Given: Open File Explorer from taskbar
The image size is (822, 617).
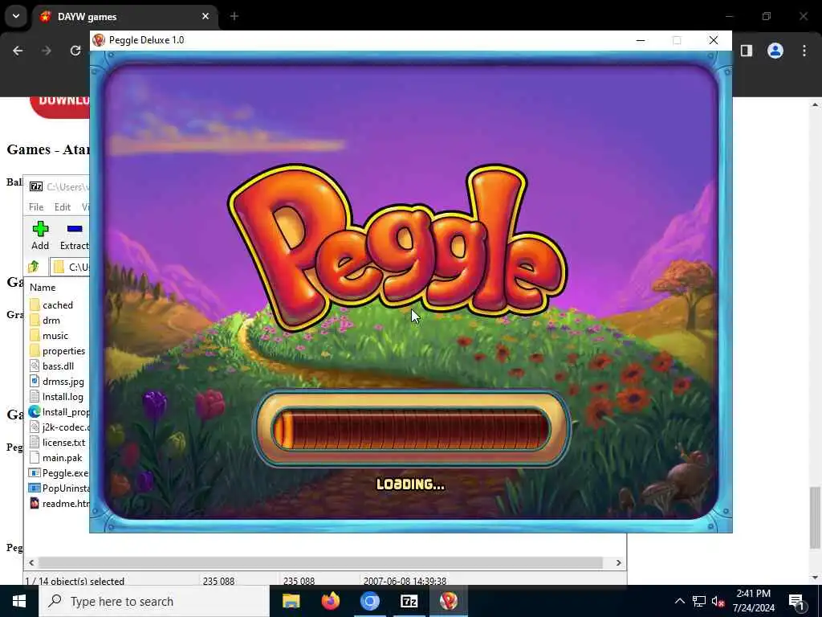Looking at the screenshot, I should click(x=291, y=601).
